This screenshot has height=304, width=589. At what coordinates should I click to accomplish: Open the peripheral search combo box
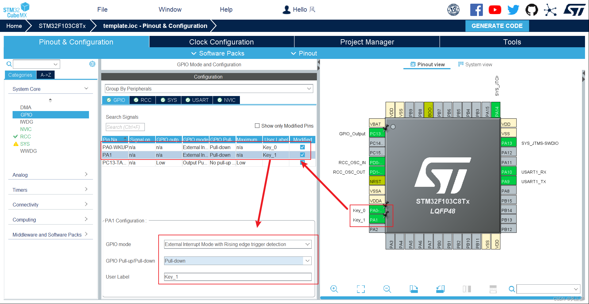[x=36, y=64]
